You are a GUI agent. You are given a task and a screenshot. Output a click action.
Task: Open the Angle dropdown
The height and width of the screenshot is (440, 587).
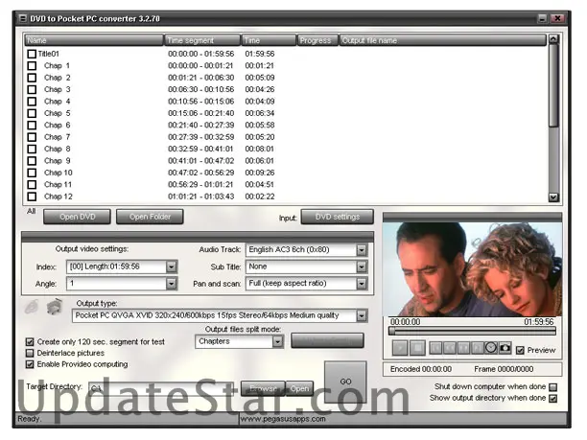(x=171, y=284)
